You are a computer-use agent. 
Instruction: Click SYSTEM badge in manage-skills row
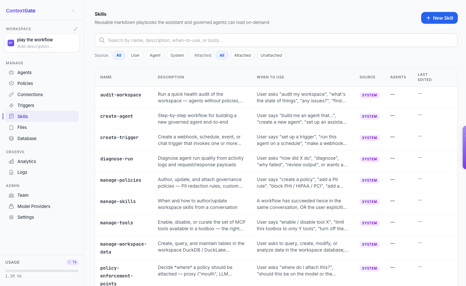click(x=369, y=202)
